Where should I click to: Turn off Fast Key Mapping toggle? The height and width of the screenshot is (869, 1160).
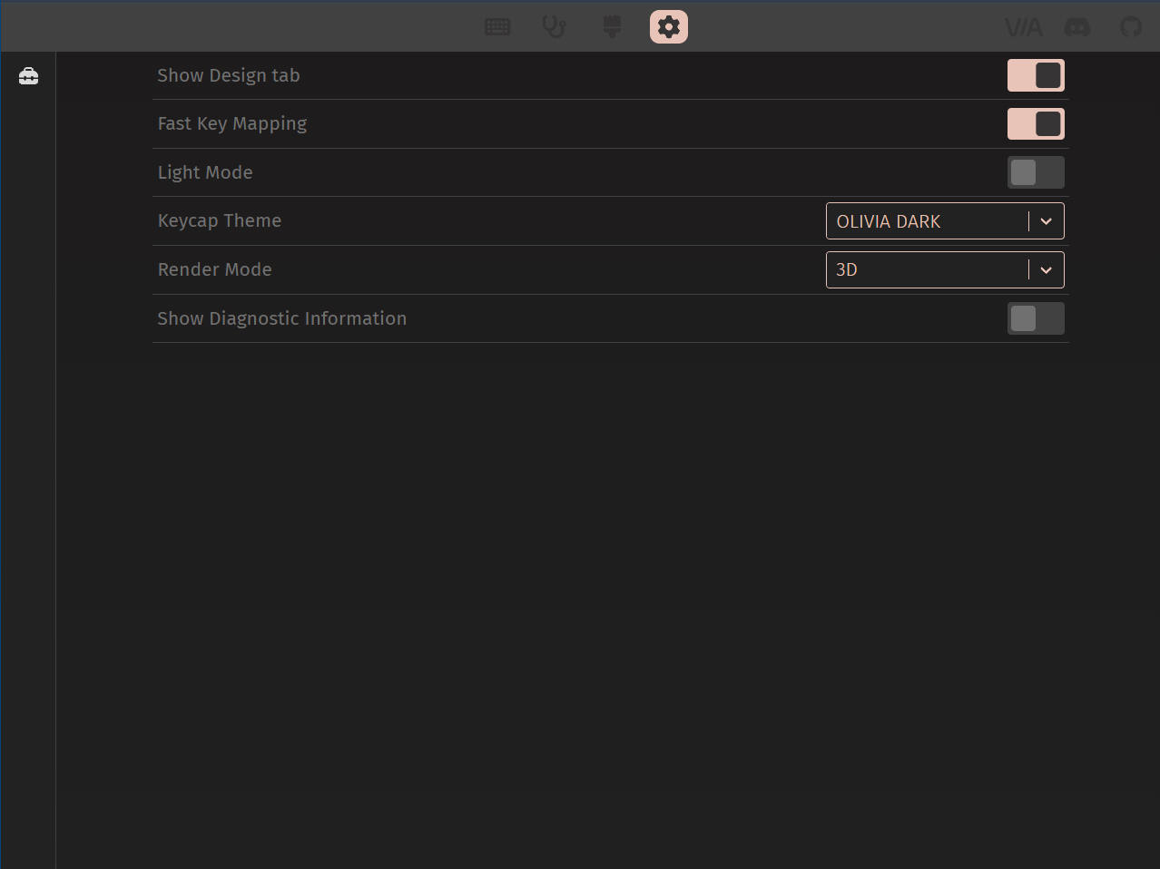pyautogui.click(x=1036, y=123)
